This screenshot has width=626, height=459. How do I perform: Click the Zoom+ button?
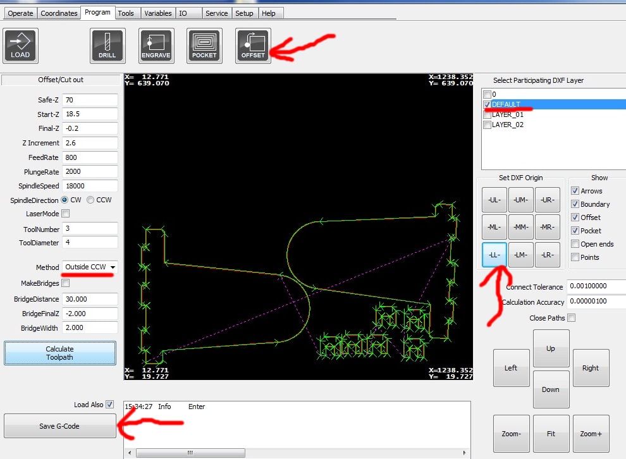591,434
